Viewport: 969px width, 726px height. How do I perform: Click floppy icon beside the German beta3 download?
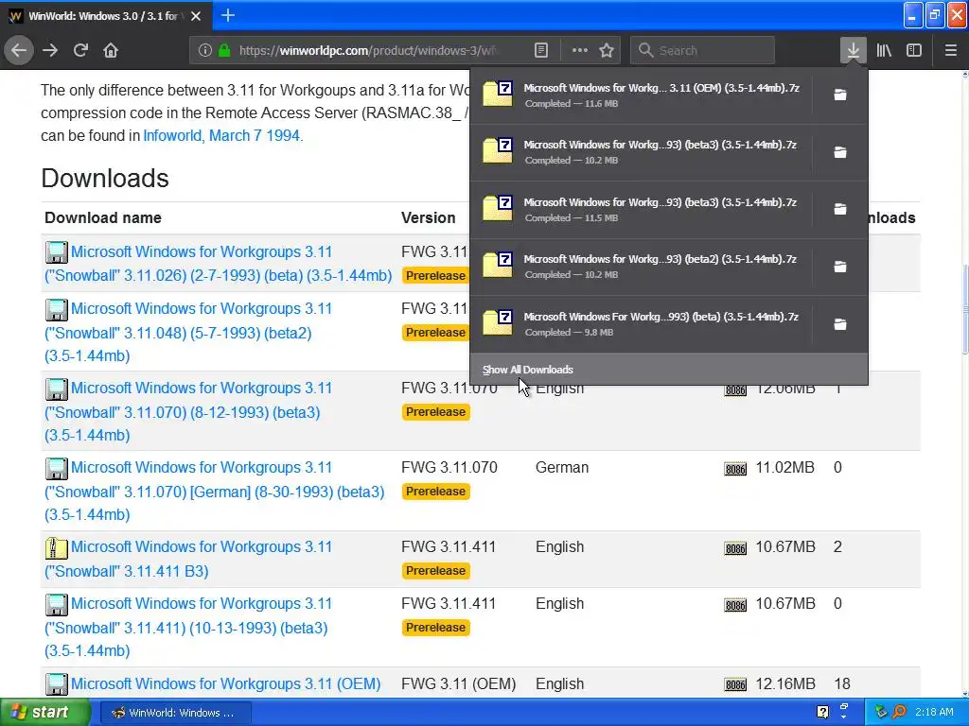(56, 469)
